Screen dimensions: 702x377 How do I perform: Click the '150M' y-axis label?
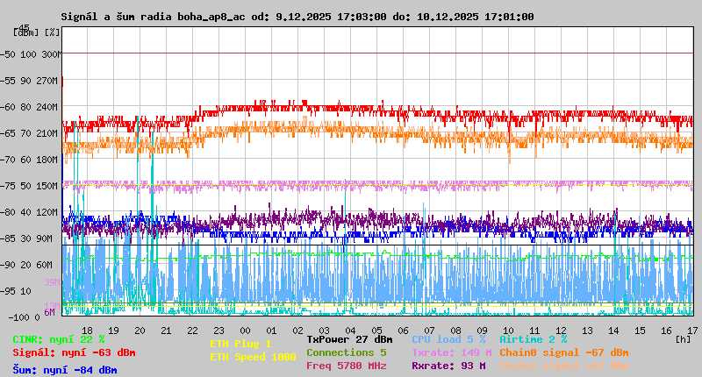click(x=49, y=186)
